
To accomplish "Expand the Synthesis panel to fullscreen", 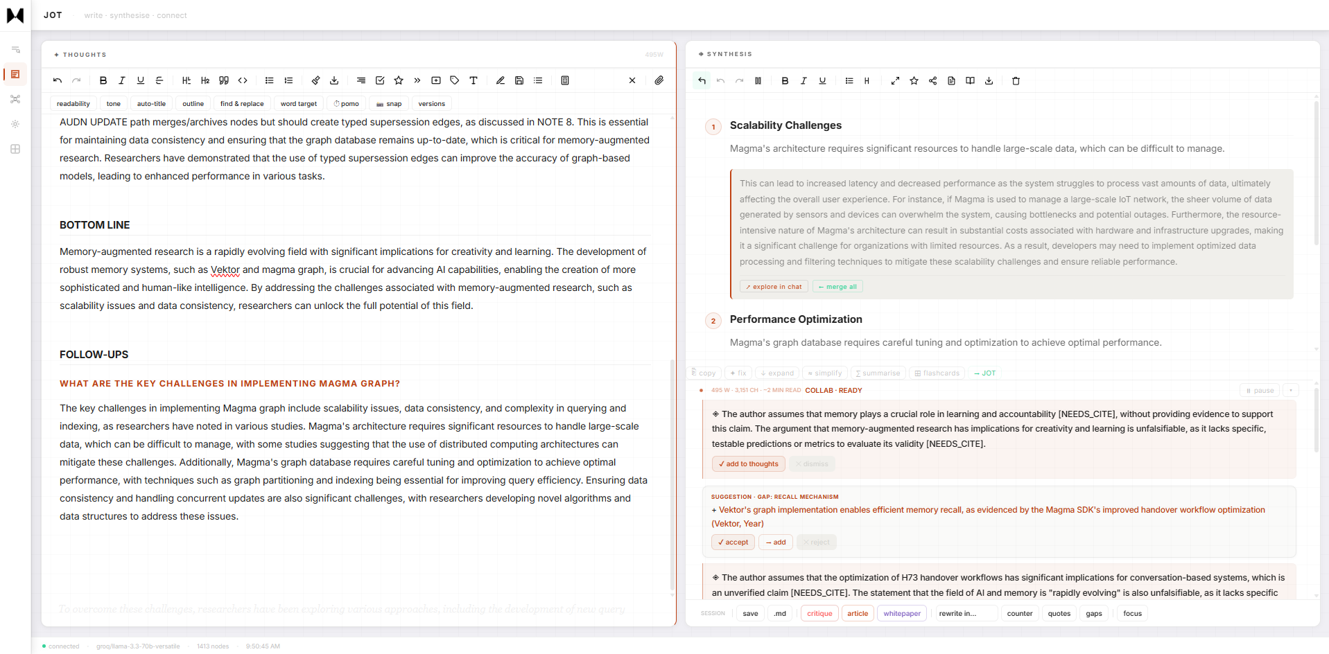I will 896,81.
